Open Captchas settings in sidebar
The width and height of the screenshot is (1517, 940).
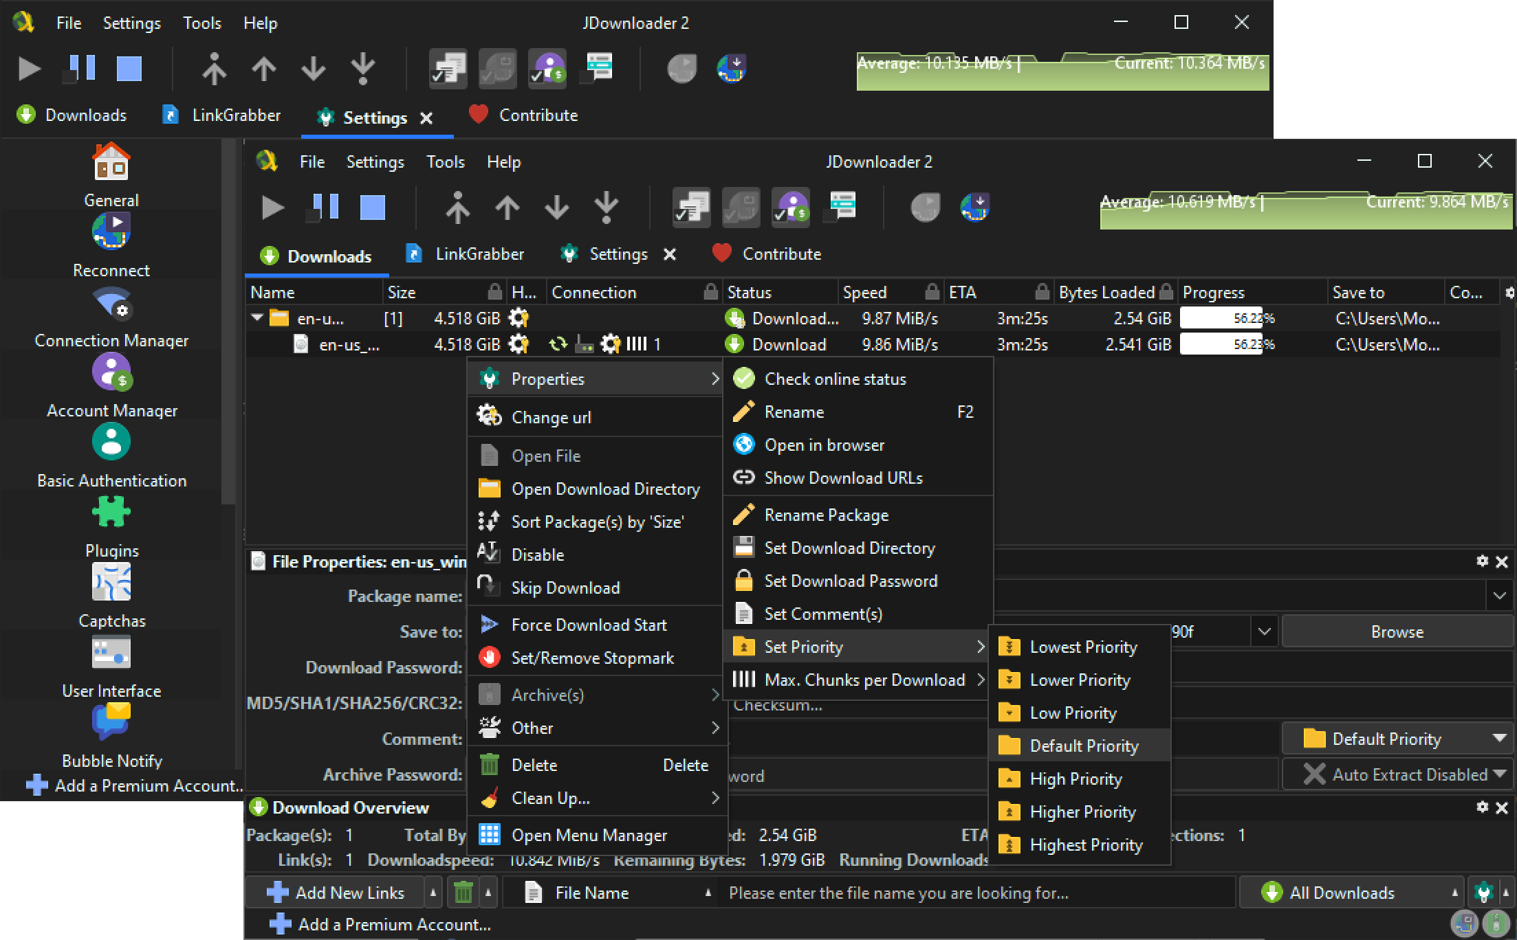tap(111, 596)
